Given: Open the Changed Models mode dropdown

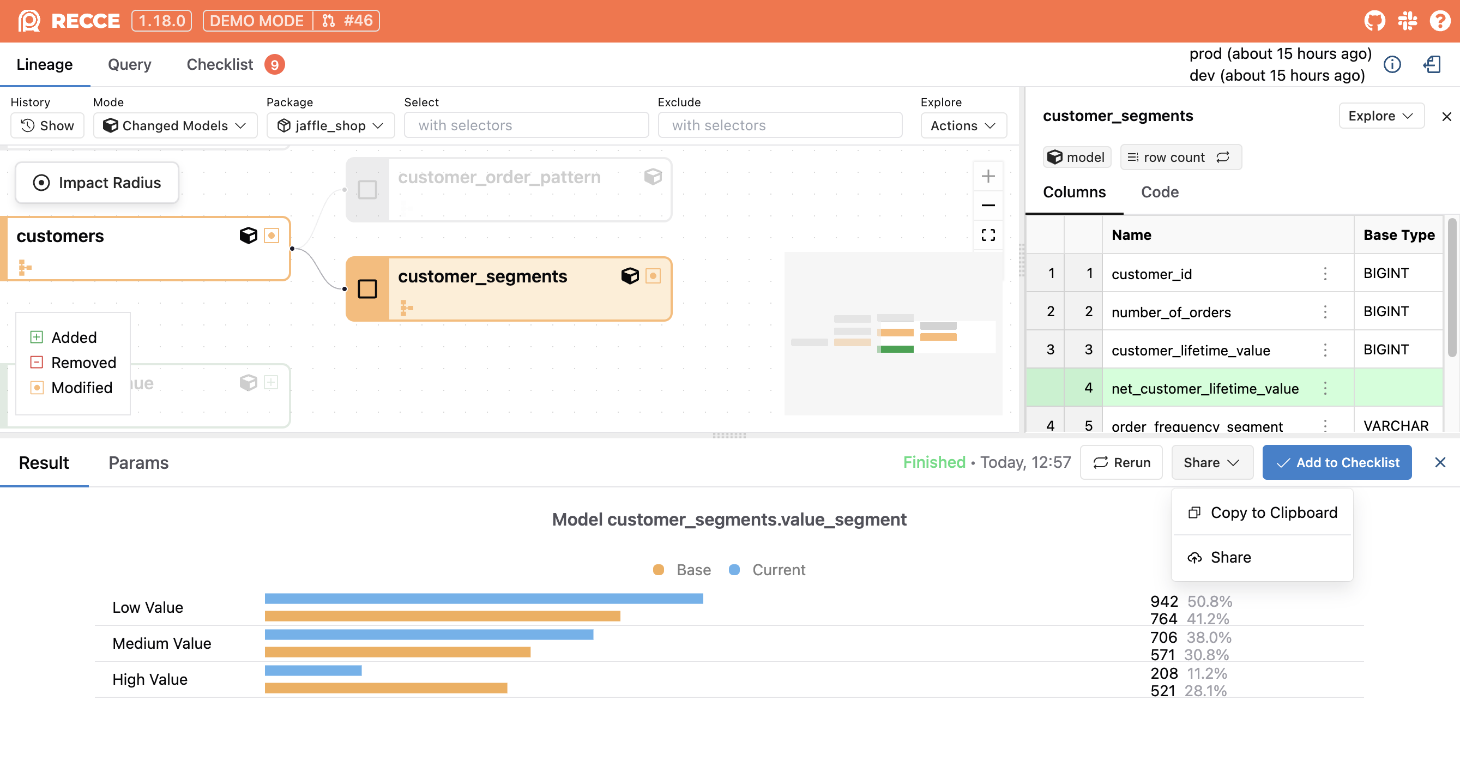Looking at the screenshot, I should [x=175, y=125].
